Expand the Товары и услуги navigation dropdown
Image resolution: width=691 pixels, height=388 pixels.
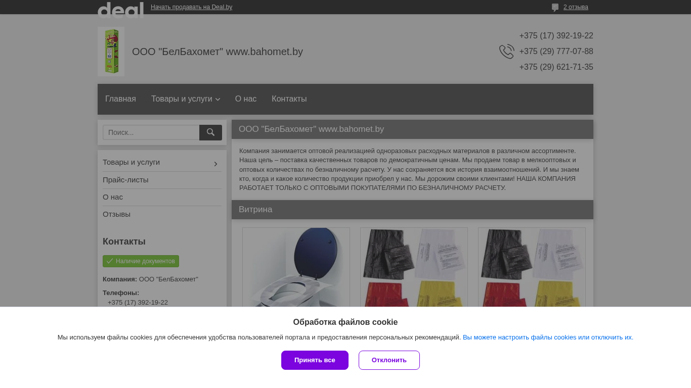coord(186,99)
